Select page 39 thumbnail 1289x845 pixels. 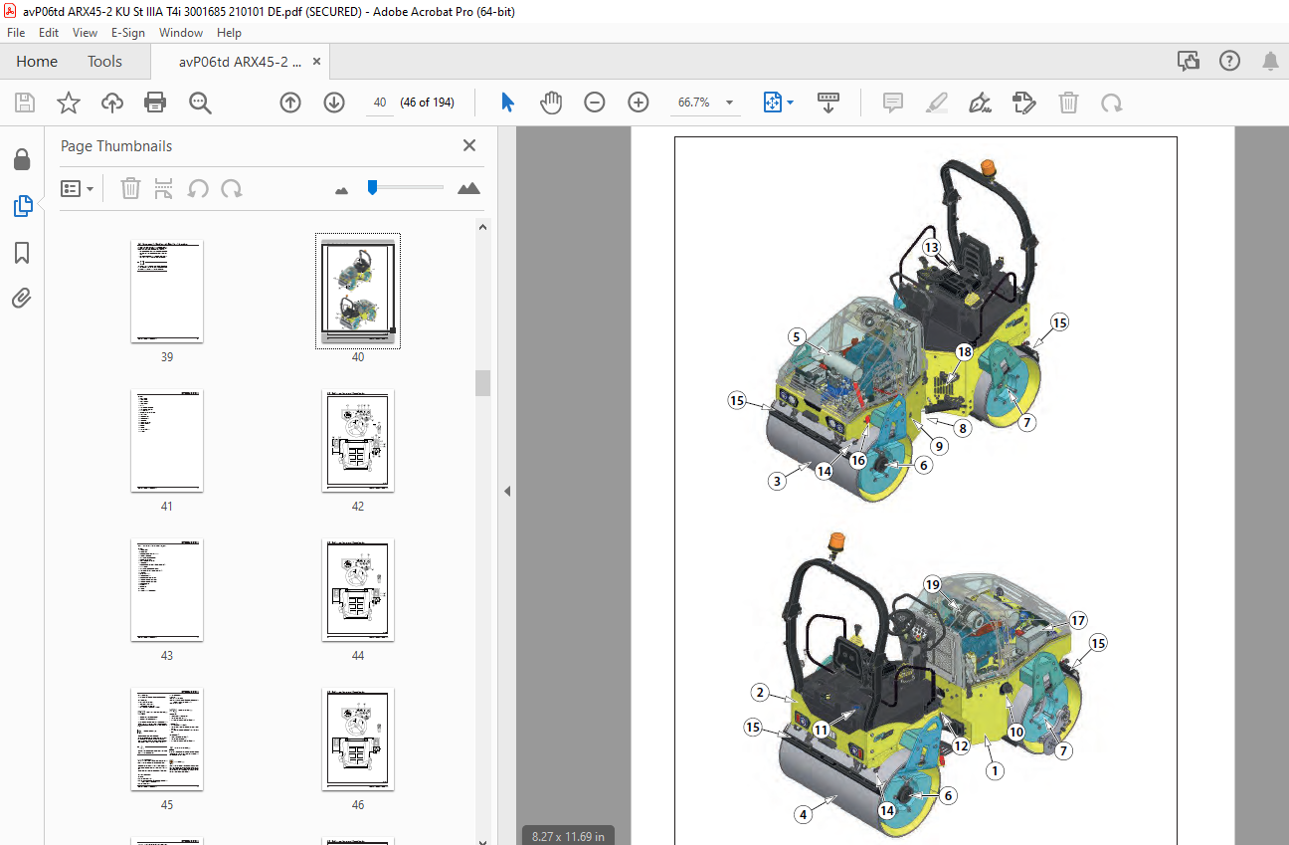coord(167,292)
